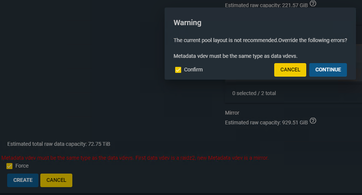Click the blue CREATE button
Image resolution: width=362 pixels, height=195 pixels.
point(23,180)
